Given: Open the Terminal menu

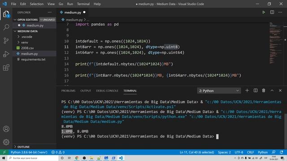Looking at the screenshot, I should click(x=83, y=4).
